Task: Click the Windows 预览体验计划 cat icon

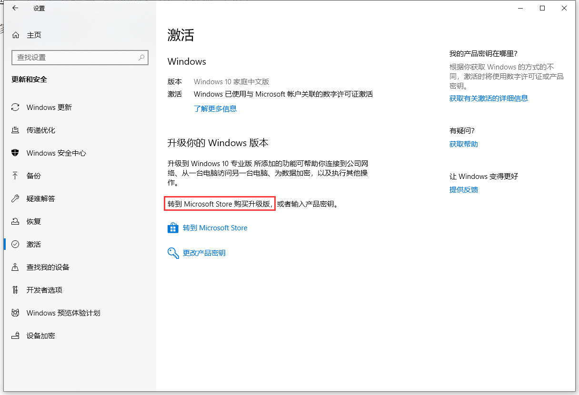Action: [16, 313]
